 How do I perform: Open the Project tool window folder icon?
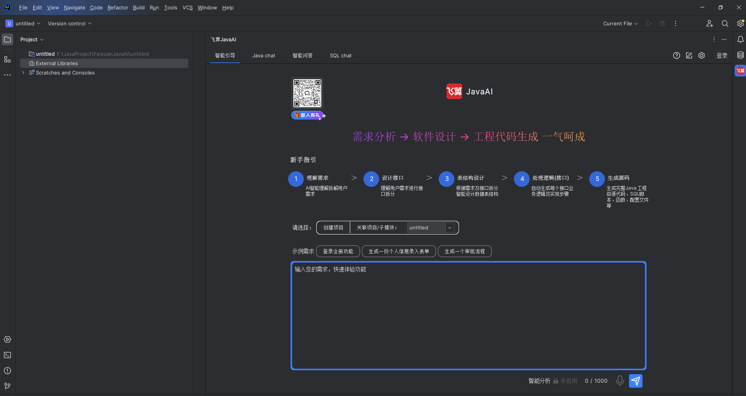tap(7, 39)
